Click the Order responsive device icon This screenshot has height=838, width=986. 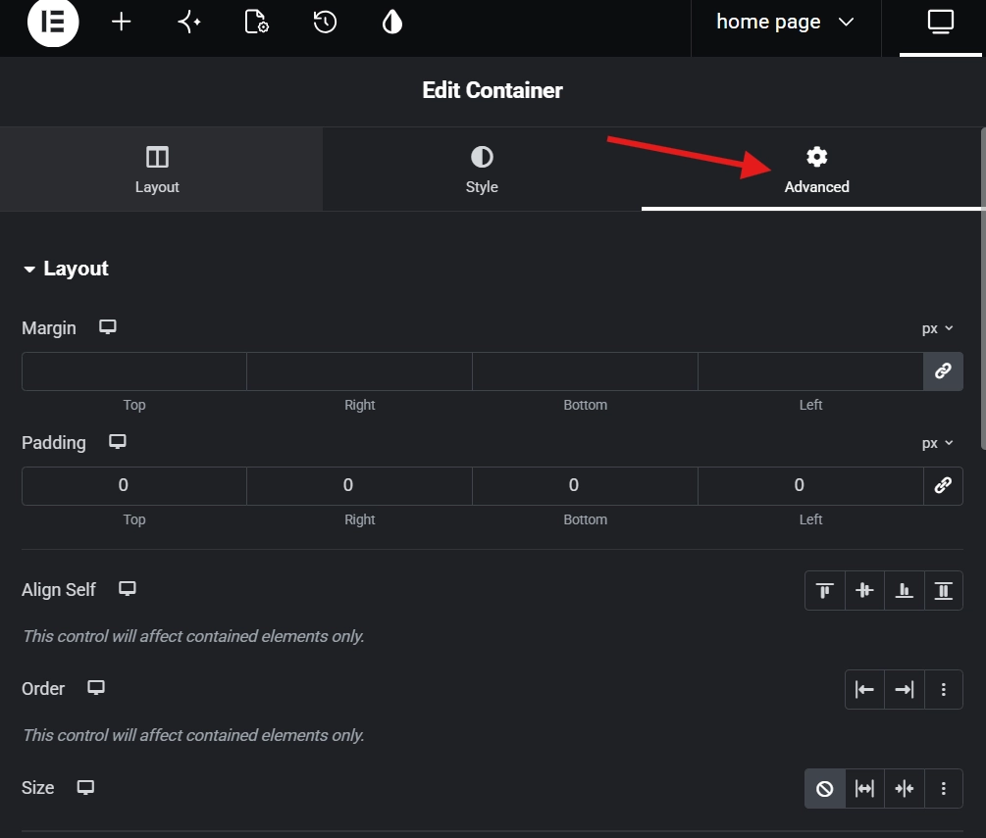click(96, 688)
